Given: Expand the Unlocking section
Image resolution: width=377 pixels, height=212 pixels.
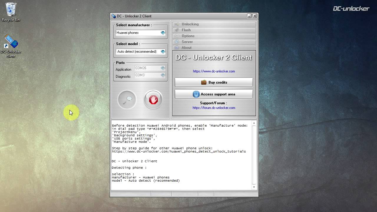Looking at the screenshot, I should pos(214,24).
